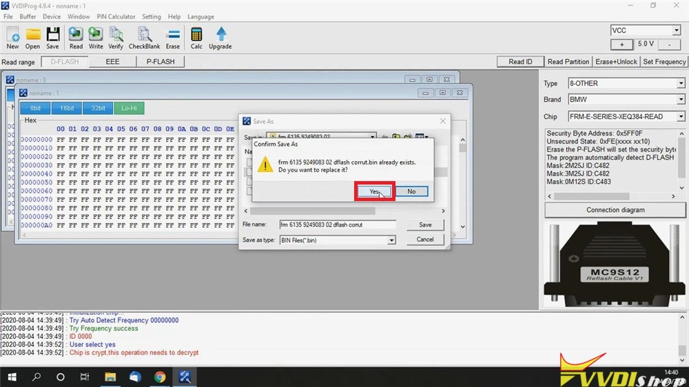Open File Explorer from the taskbar

tap(110, 377)
